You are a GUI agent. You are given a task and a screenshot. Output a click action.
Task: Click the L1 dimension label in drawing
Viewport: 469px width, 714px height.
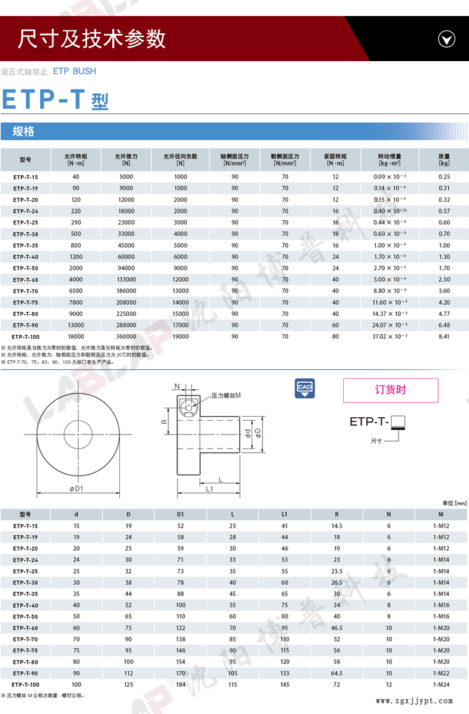click(210, 489)
